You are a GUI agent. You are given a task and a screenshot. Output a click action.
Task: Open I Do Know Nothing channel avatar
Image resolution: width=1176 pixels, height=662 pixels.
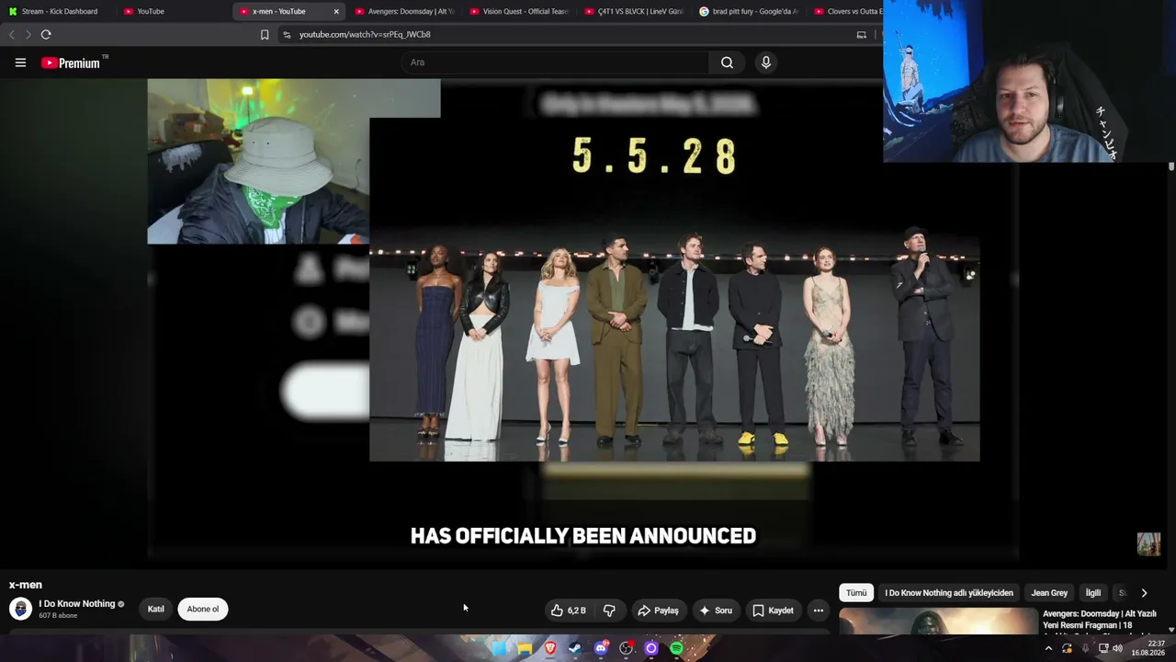pyautogui.click(x=20, y=609)
